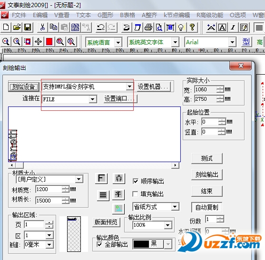Image resolution: width=265 pixels, height=260 pixels.
Task: Click the Undo arrow icon
Action: pos(101,27)
